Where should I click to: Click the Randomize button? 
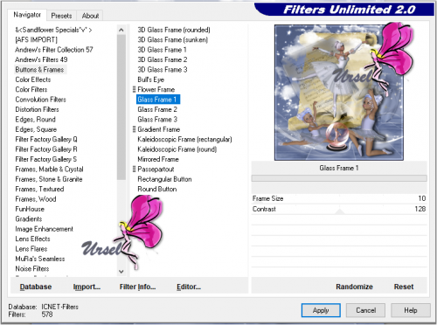coord(354,287)
